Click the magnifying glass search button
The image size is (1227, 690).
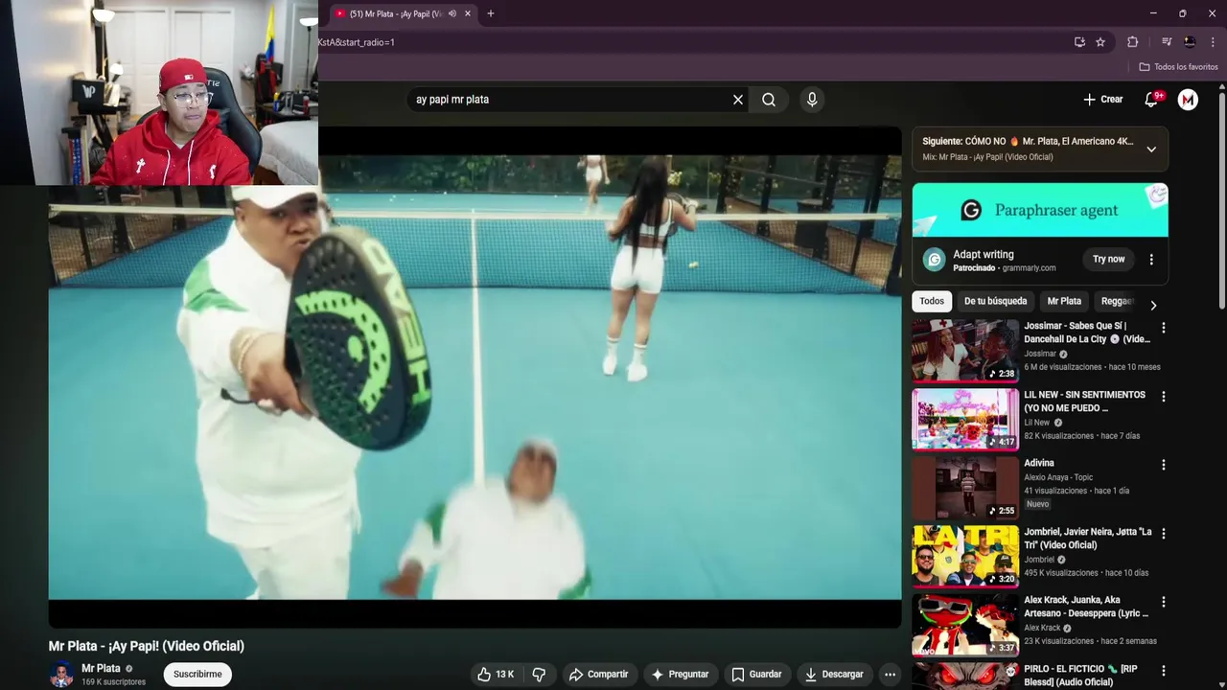(769, 100)
